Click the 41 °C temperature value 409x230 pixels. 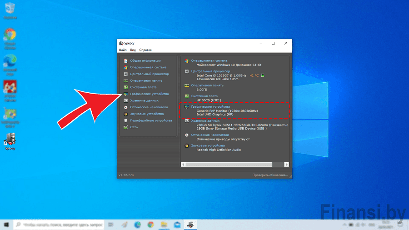click(254, 75)
